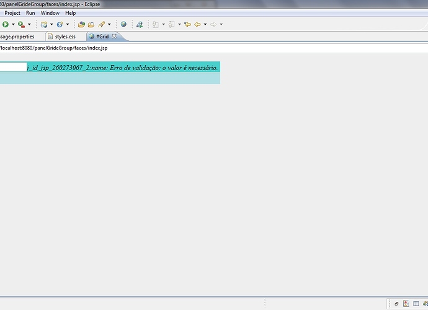This screenshot has height=310, width=428.
Task: Open the Previous Annotation dropdown arrow
Action: (179, 24)
